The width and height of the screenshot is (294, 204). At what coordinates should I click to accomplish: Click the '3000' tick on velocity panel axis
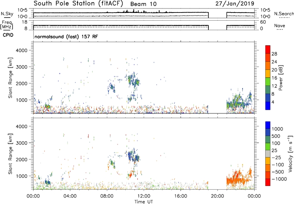22,143
